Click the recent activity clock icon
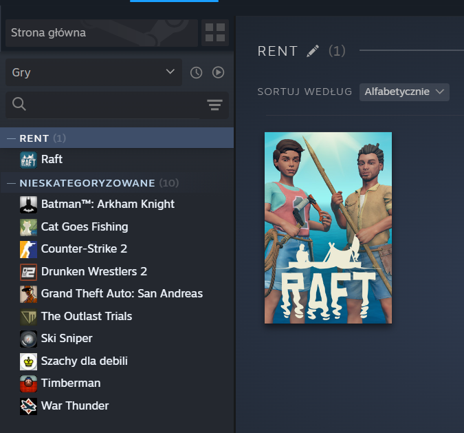 (196, 72)
